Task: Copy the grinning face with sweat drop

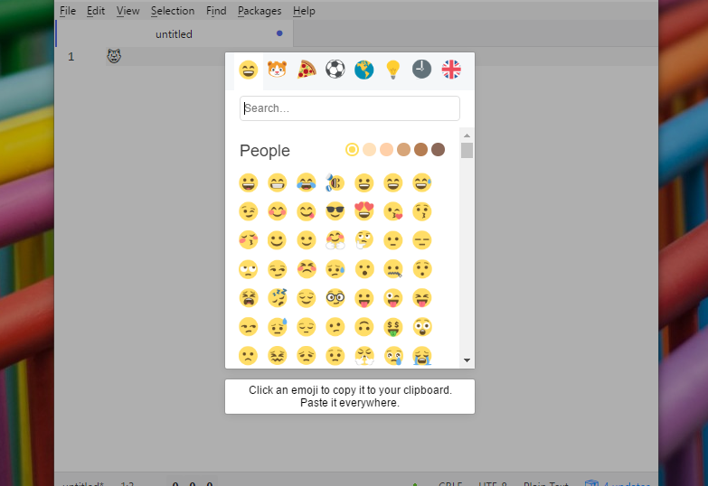Action: pyautogui.click(x=422, y=182)
